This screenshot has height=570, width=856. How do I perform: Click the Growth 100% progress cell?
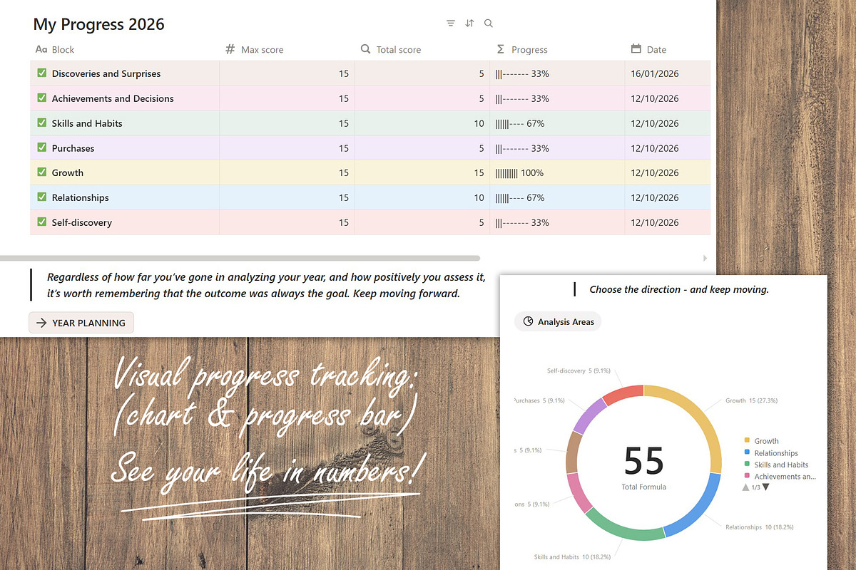click(557, 172)
